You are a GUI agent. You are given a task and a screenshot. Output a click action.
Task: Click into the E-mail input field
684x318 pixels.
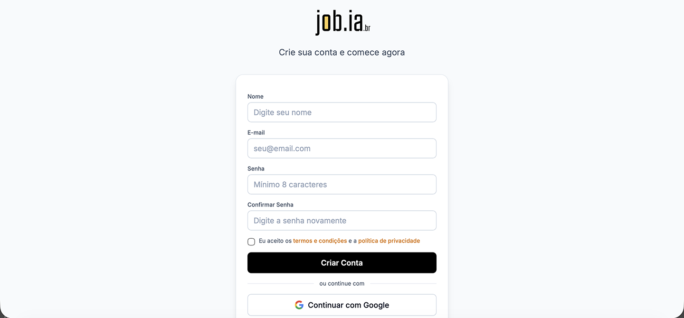point(342,149)
